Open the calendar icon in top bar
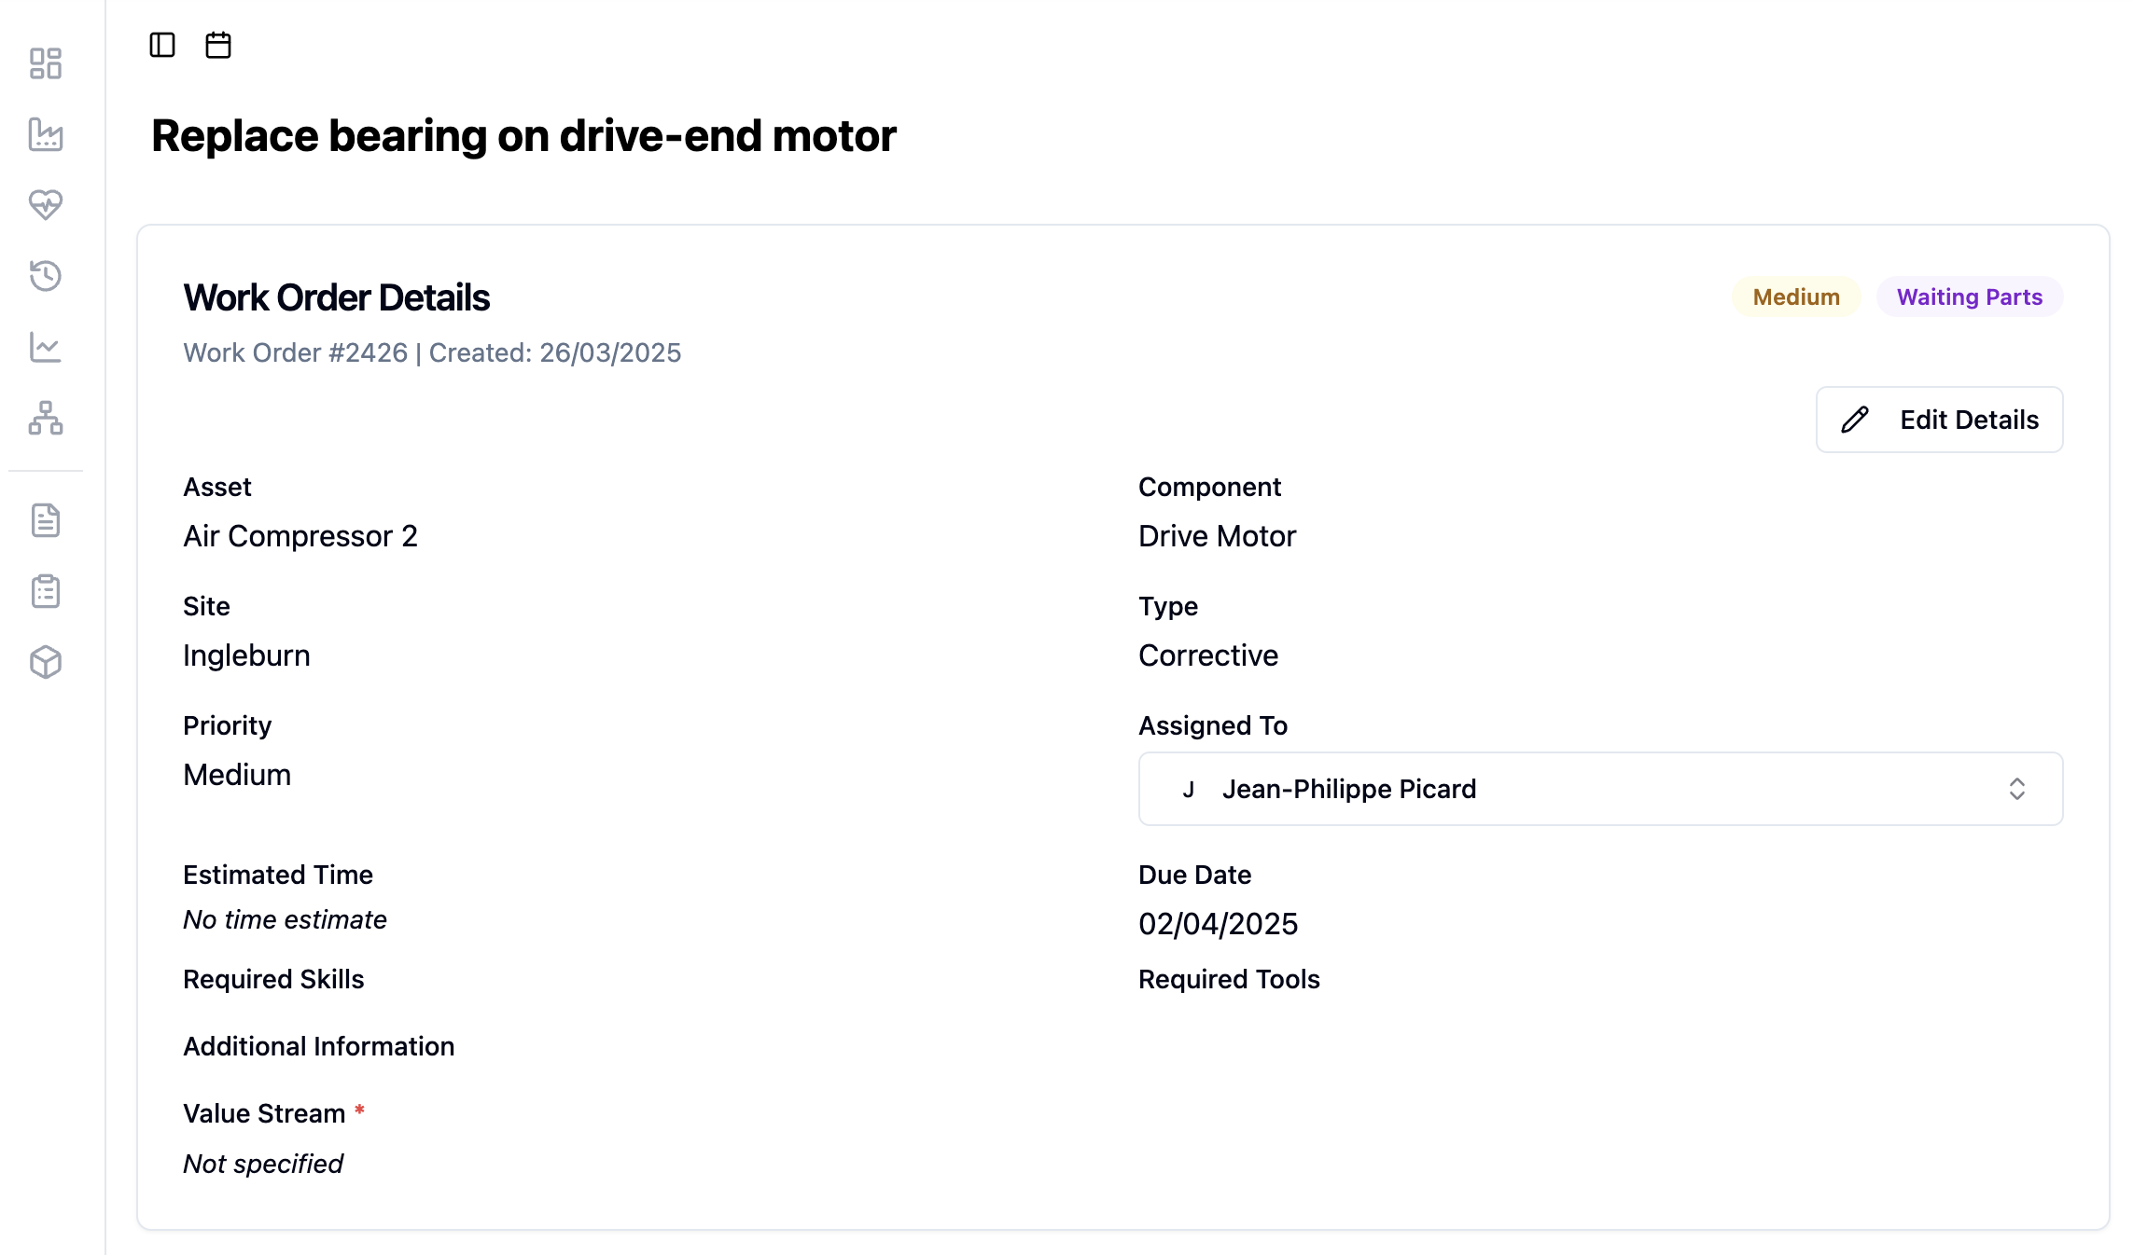 [218, 45]
